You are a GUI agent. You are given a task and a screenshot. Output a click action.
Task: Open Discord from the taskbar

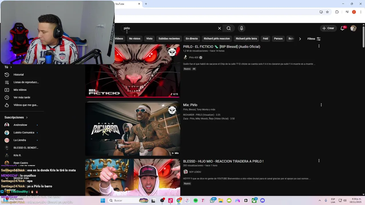pos(263,200)
